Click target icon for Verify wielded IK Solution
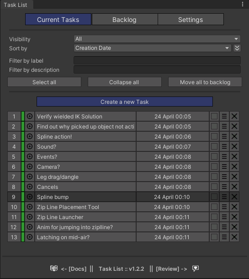Viewport: 249px width, 279px height. tap(30, 116)
